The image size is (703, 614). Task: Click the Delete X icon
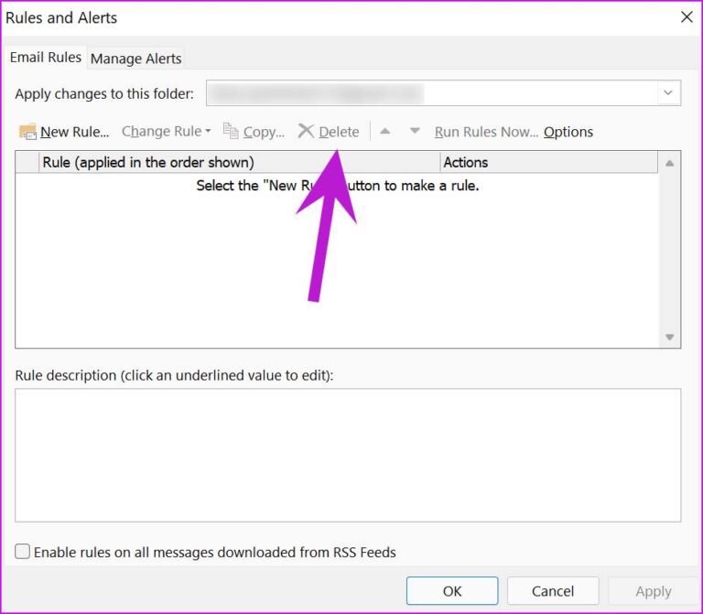click(306, 132)
